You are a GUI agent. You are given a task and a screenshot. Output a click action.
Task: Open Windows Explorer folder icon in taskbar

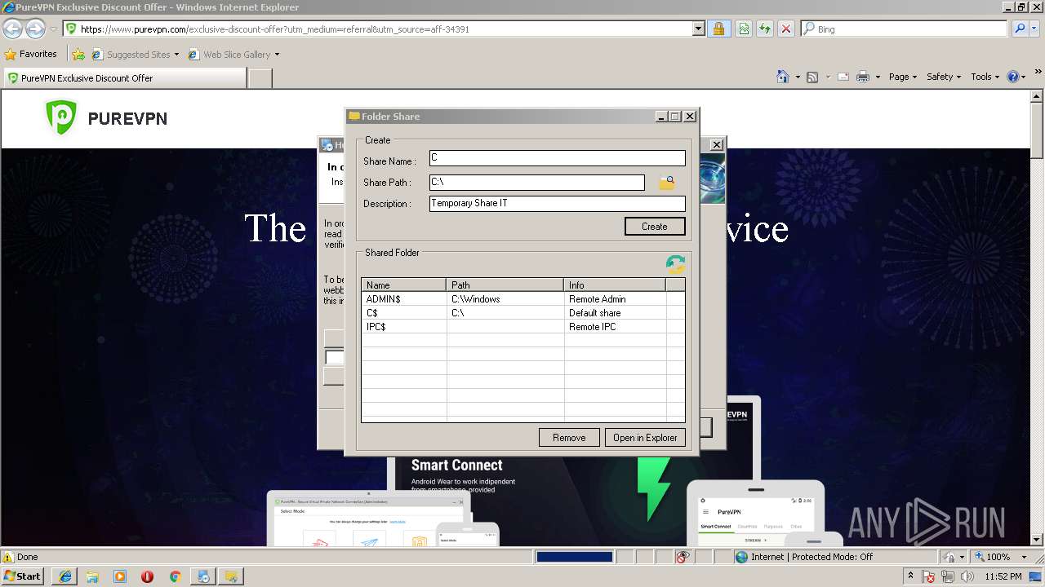pos(92,576)
